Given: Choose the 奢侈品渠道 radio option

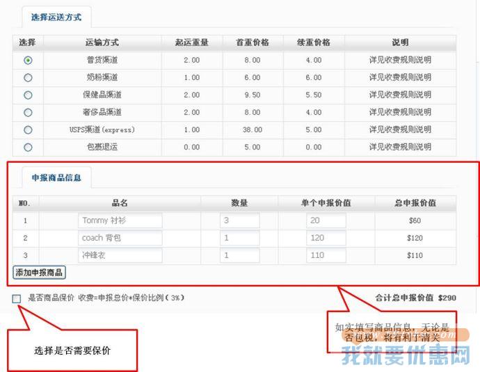Looking at the screenshot, I should pyautogui.click(x=28, y=113).
